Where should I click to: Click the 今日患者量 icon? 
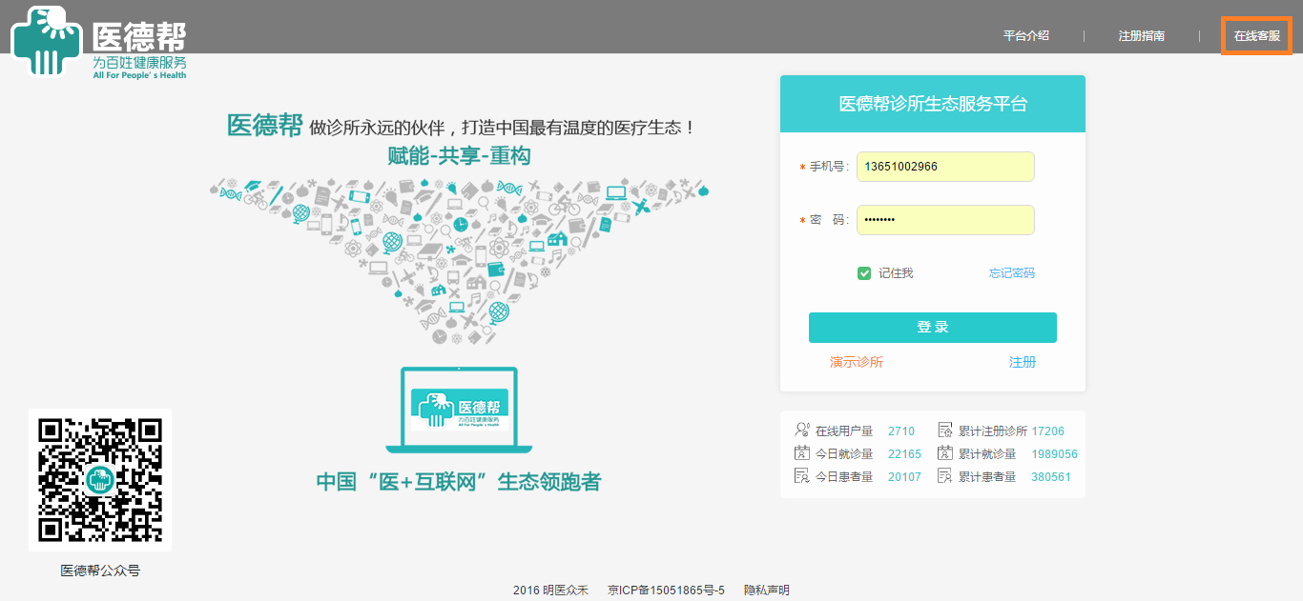(802, 476)
